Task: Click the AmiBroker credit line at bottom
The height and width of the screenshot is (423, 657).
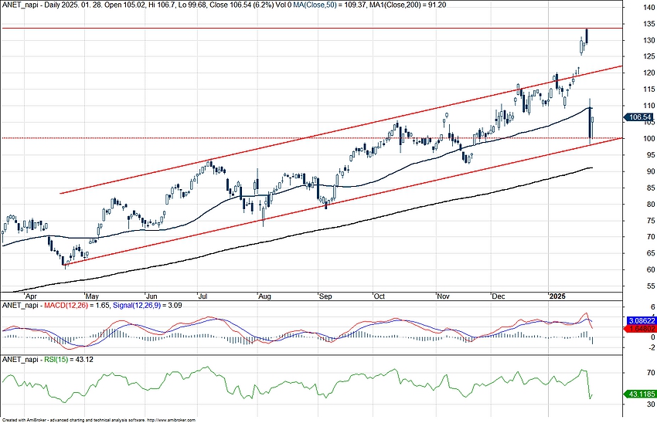Action: pos(99,420)
